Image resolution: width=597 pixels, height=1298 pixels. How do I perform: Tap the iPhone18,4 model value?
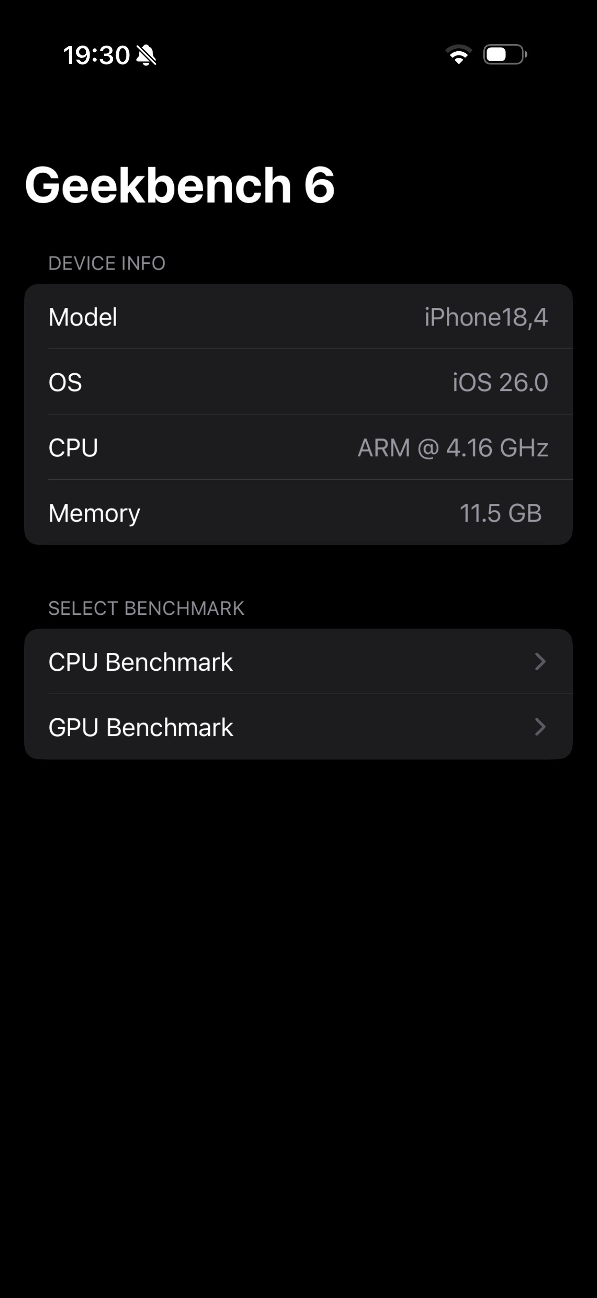tap(486, 317)
